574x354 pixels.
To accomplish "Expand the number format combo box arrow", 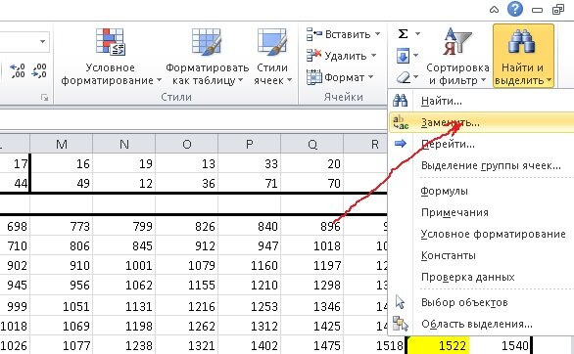I will pos(43,41).
